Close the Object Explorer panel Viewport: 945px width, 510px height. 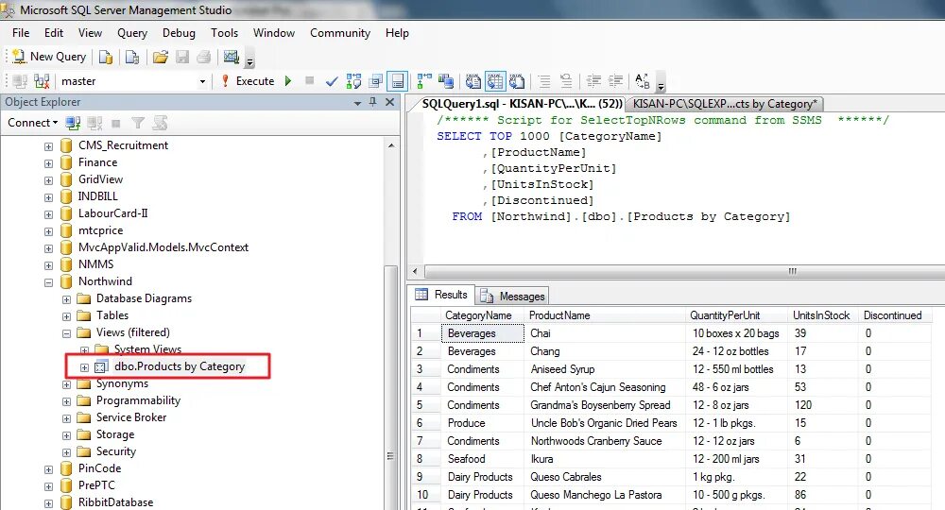click(x=390, y=102)
